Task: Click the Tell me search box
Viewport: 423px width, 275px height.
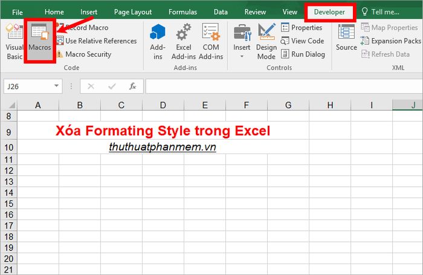Action: click(x=380, y=12)
